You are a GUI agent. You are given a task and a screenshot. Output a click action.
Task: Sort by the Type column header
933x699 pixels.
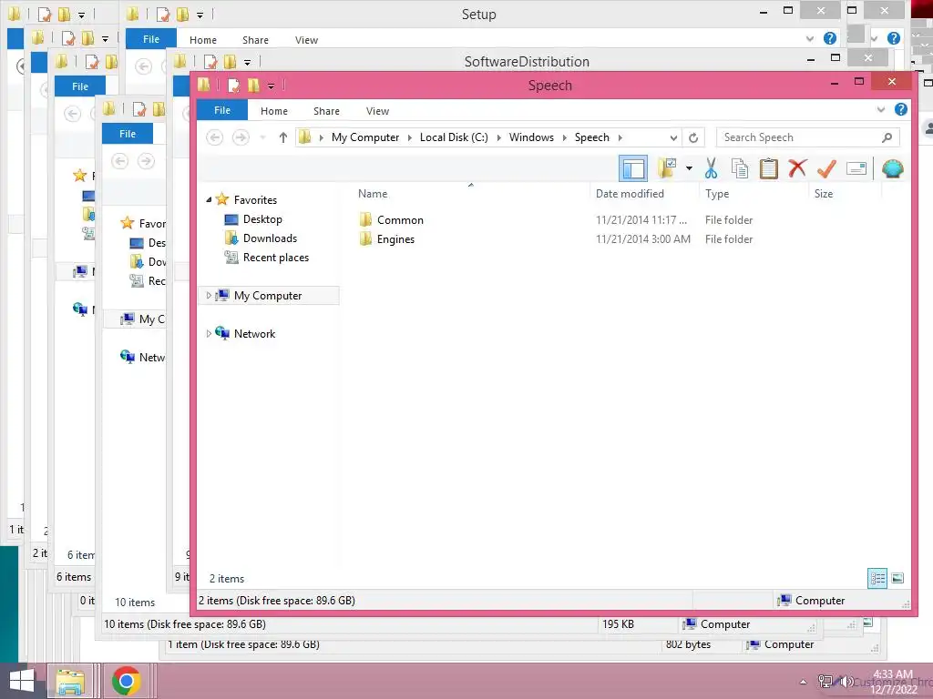(x=717, y=194)
